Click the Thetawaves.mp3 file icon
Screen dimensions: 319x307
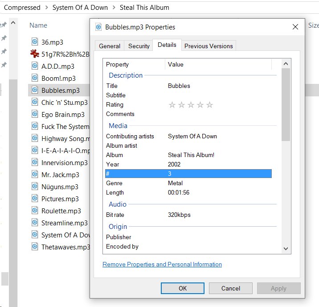point(35,246)
